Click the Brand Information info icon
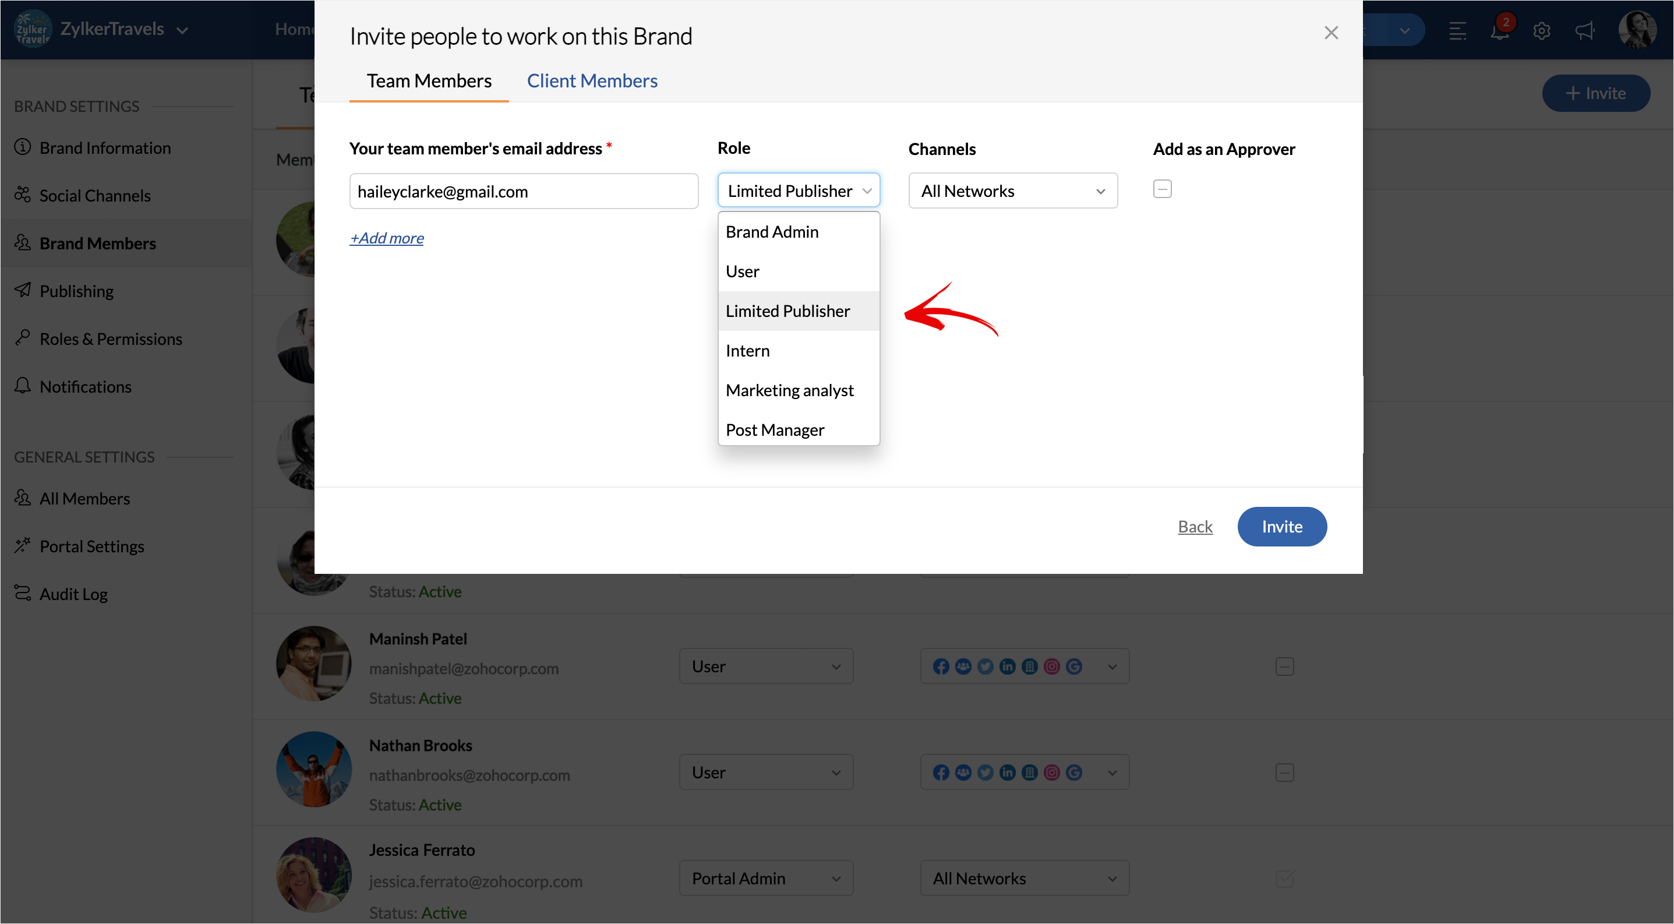The image size is (1674, 924). point(23,147)
